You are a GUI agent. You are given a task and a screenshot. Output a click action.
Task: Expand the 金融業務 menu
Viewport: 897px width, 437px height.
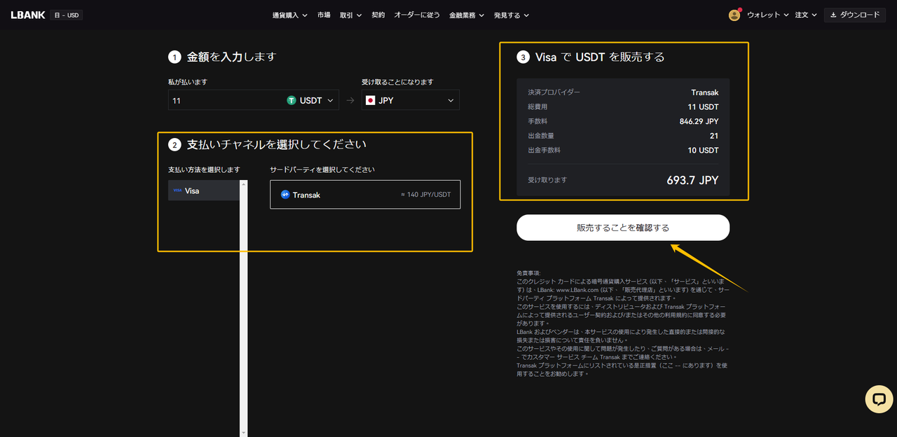click(467, 15)
